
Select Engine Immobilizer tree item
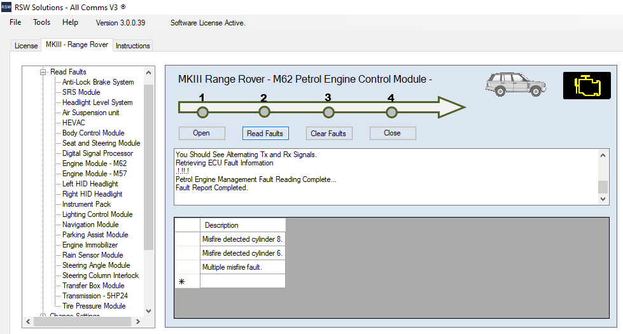(x=90, y=245)
